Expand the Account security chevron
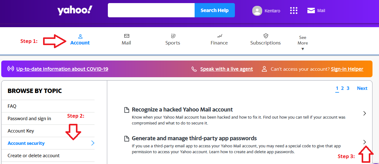Screen dimensions: 379x164 point(93,143)
